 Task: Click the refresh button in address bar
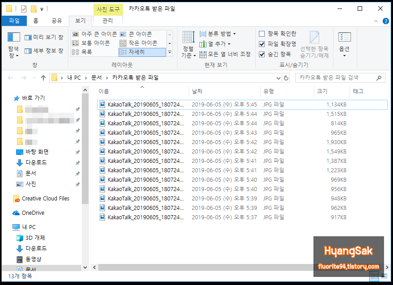pos(286,78)
